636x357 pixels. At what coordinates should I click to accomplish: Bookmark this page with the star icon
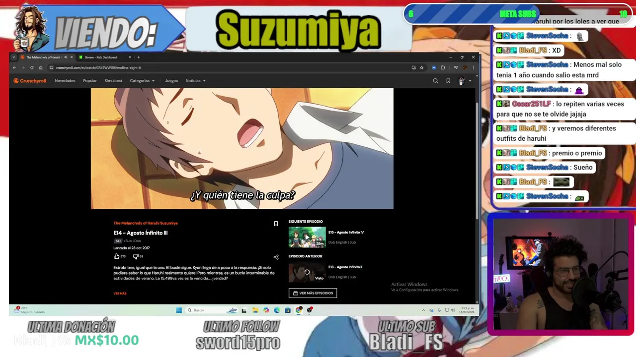tap(422, 67)
